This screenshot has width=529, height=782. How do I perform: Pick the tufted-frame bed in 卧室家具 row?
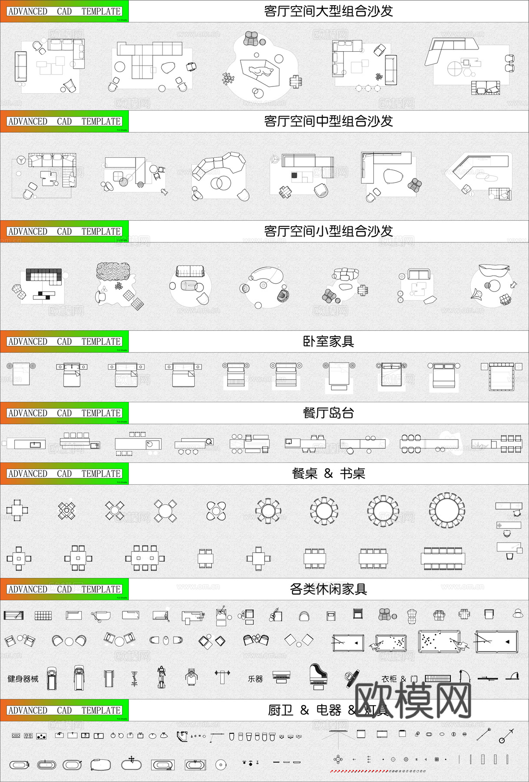[x=501, y=376]
